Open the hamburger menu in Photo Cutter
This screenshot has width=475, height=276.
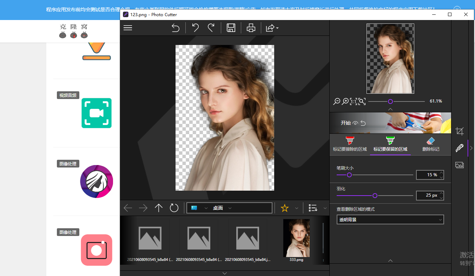click(x=128, y=28)
